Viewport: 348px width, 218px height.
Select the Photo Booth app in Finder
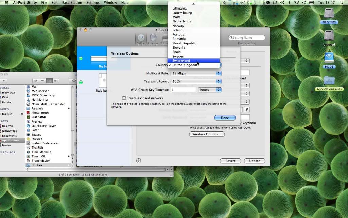click(40, 113)
